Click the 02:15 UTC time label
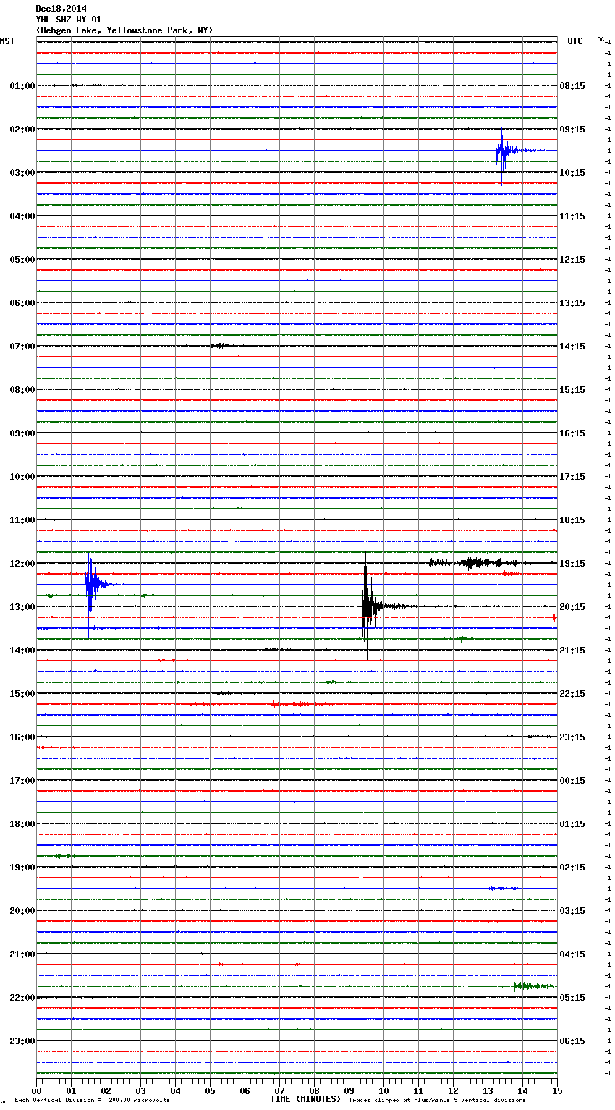 (x=572, y=868)
